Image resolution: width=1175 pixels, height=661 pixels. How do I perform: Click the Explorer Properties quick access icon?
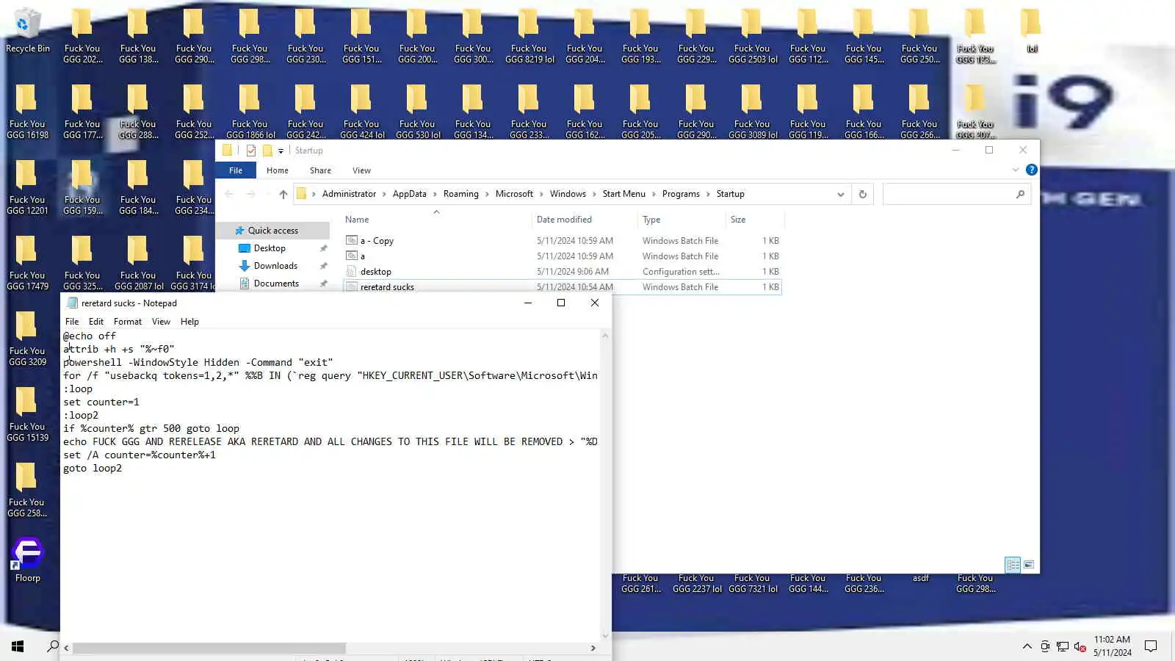coord(251,151)
